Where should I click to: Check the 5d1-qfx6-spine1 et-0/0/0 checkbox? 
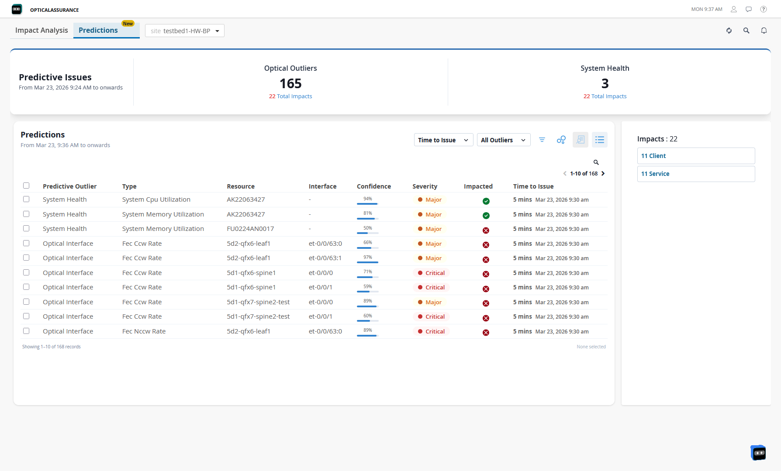click(26, 272)
